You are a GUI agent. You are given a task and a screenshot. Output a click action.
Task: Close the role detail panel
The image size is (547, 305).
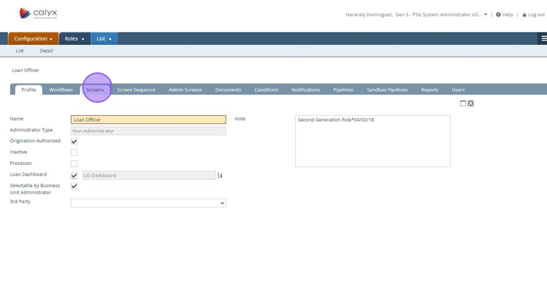pyautogui.click(x=471, y=104)
